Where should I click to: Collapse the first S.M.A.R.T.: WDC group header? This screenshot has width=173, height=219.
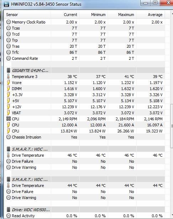pyautogui.click(x=85, y=149)
